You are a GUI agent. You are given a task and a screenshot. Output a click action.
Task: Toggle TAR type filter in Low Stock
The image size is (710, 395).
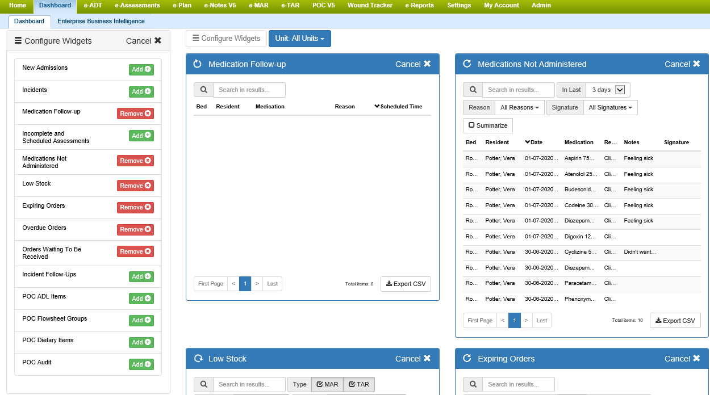[359, 384]
